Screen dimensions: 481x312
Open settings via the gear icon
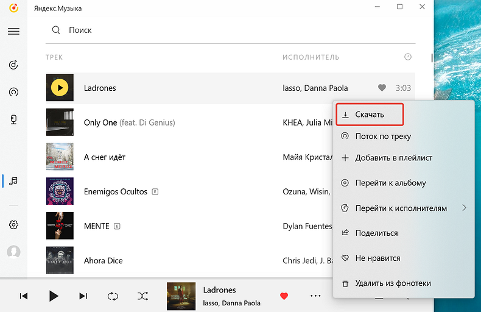pyautogui.click(x=13, y=225)
